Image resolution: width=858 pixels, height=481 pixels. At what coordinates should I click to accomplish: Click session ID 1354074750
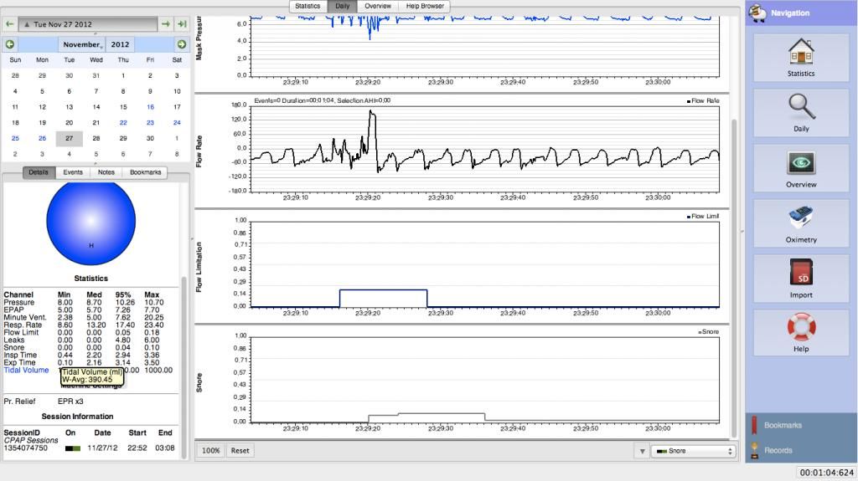(x=26, y=448)
